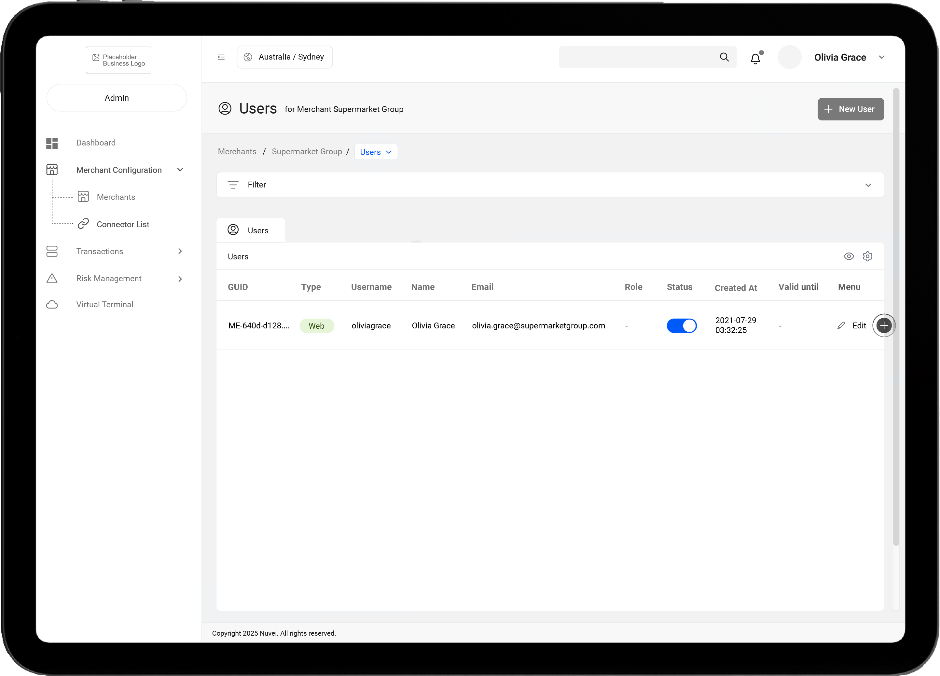The width and height of the screenshot is (940, 676).
Task: Sort by the Name column header
Action: 423,287
